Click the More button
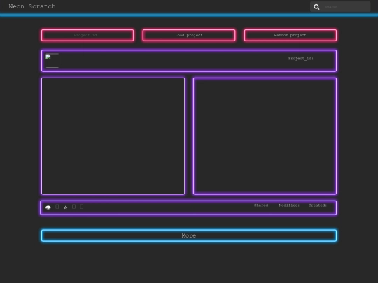 189,235
